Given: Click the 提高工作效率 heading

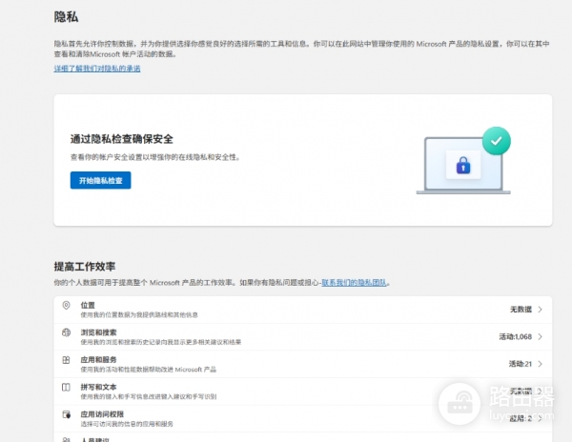Looking at the screenshot, I should (85, 267).
